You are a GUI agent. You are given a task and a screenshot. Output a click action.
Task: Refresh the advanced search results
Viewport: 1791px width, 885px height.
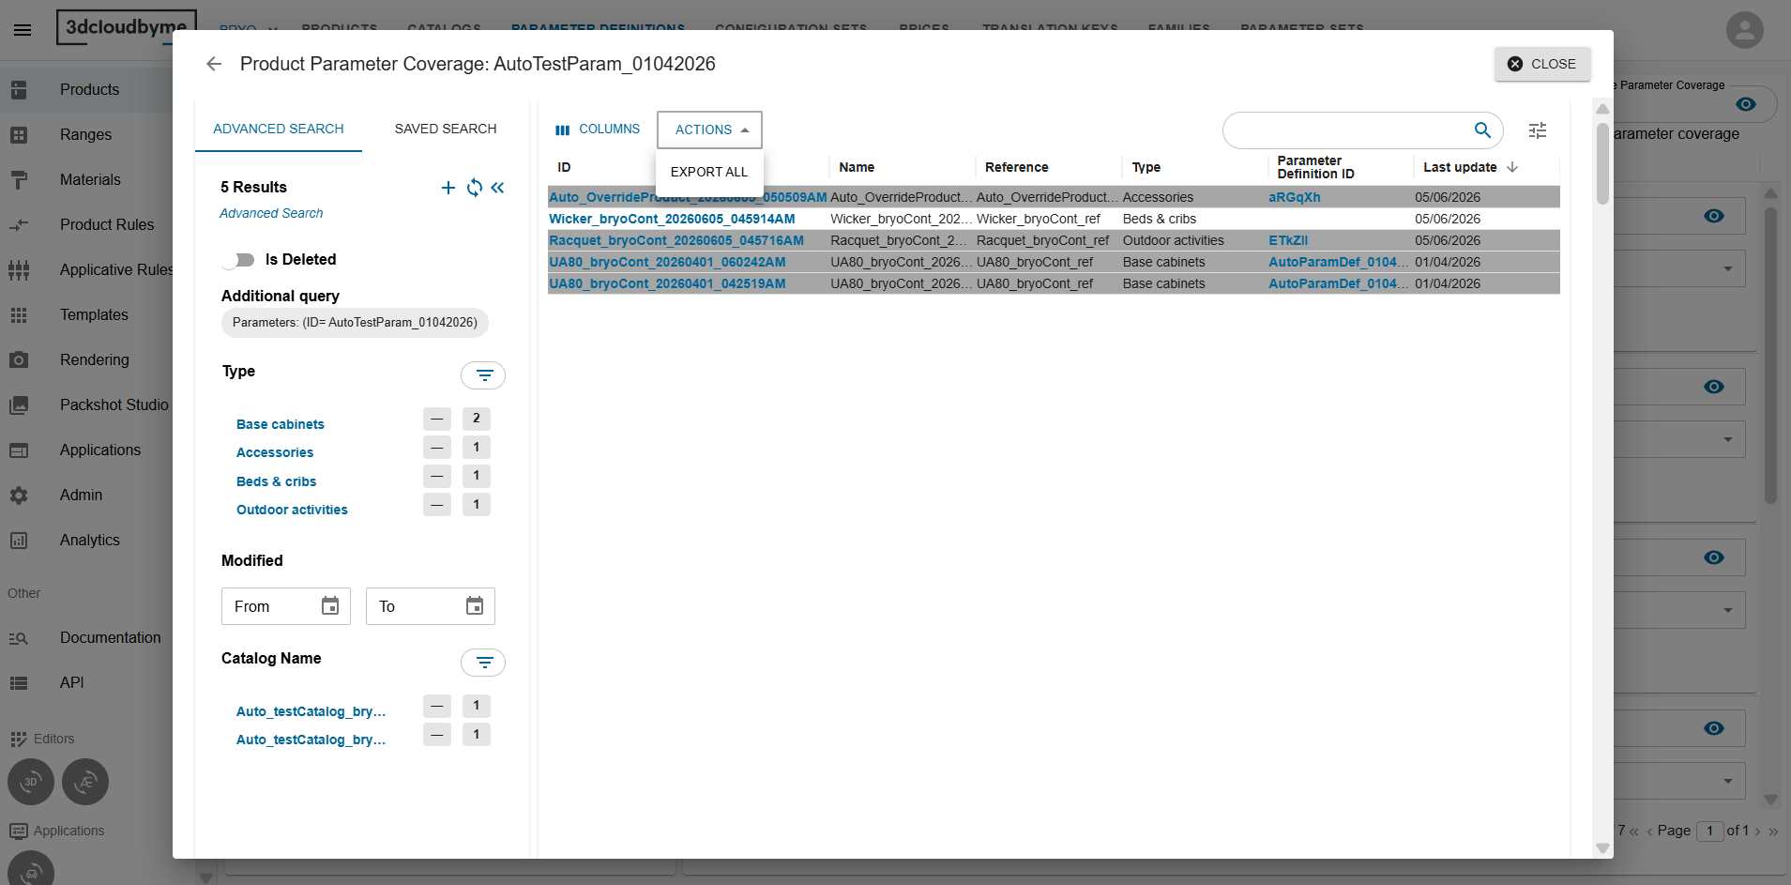[x=475, y=188]
